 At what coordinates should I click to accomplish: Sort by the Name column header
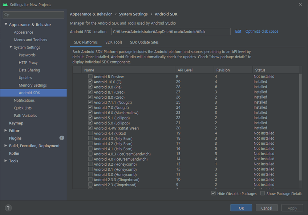coord(128,70)
